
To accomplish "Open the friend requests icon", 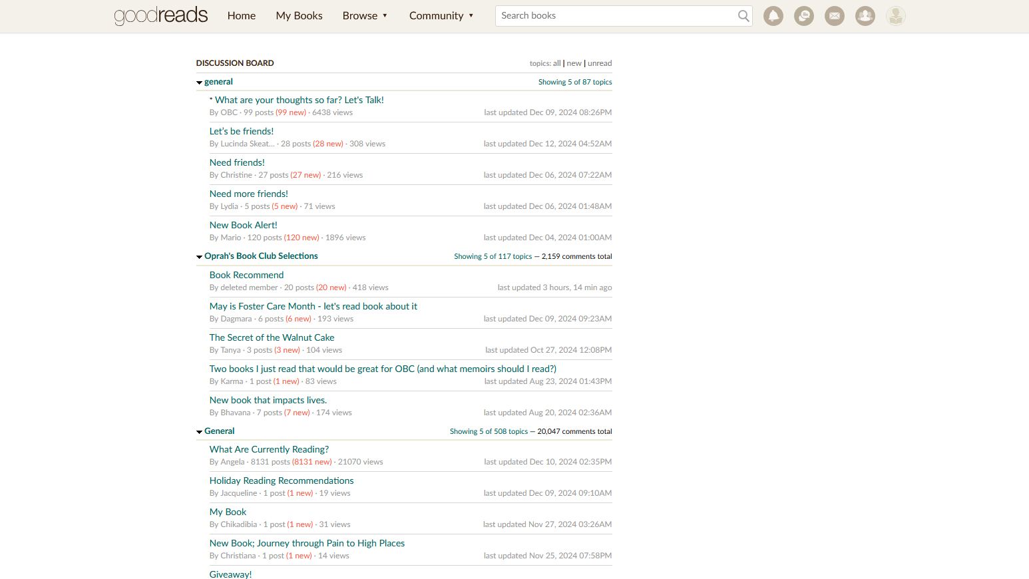I will (865, 16).
